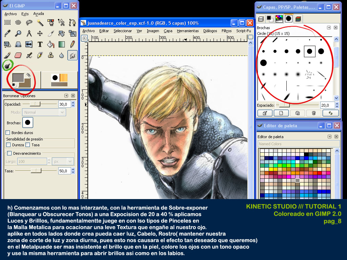Click the Tasa value field 50,0
The width and height of the screenshot is (347, 260).
[64, 171]
